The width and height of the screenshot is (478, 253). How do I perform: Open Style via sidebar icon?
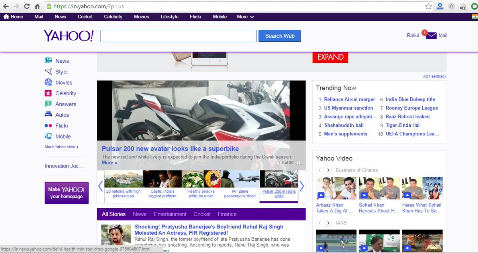click(48, 71)
